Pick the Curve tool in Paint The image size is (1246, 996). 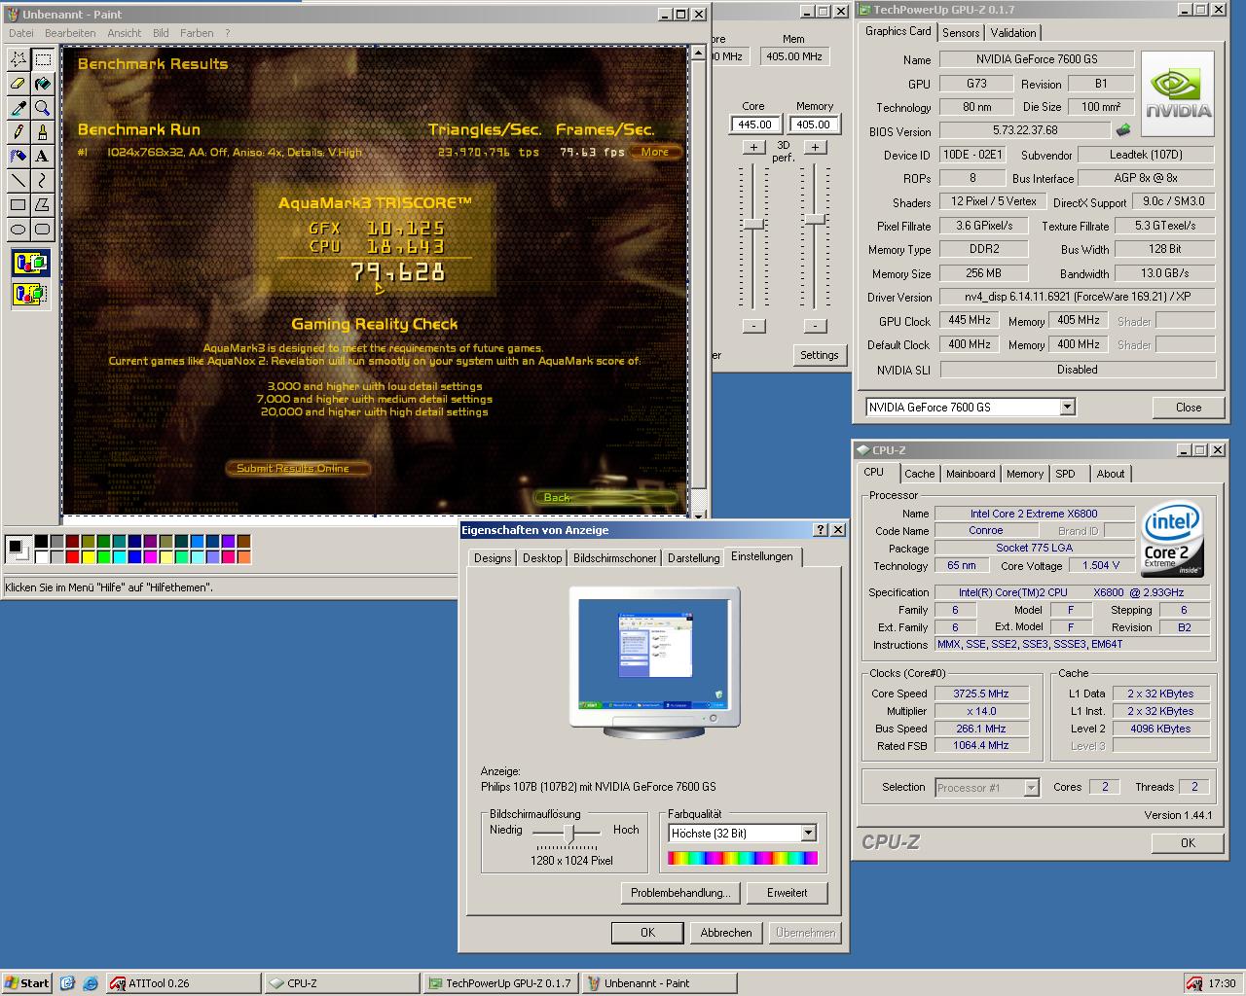pyautogui.click(x=42, y=180)
